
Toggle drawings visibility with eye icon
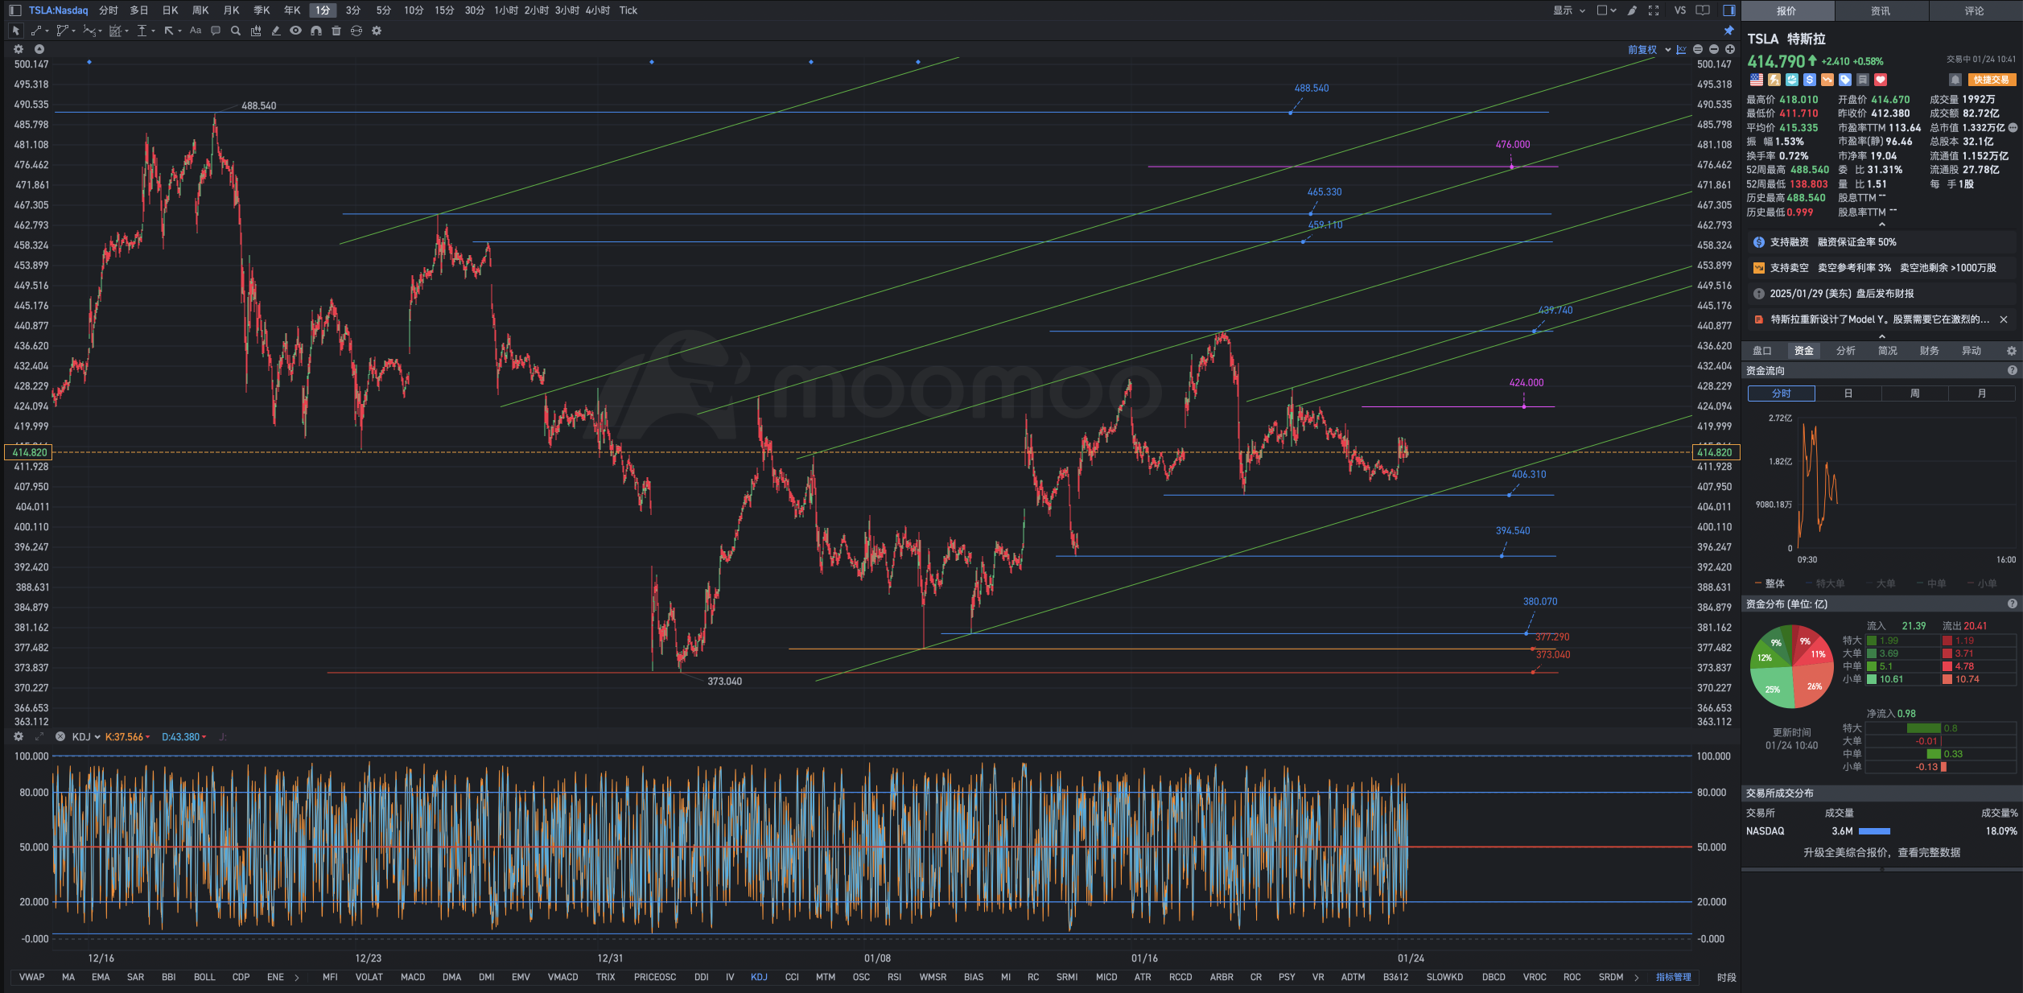pyautogui.click(x=296, y=31)
